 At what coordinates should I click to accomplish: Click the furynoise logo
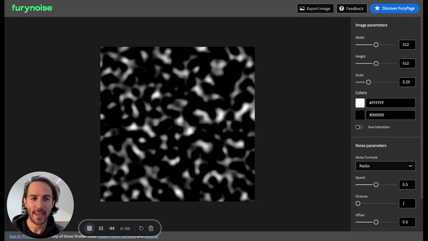click(32, 8)
